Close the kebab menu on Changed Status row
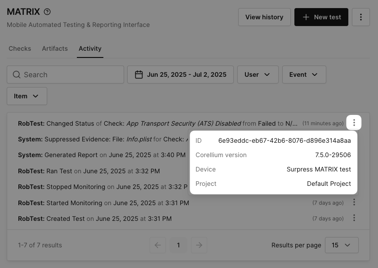This screenshot has height=268, width=378. (x=354, y=123)
